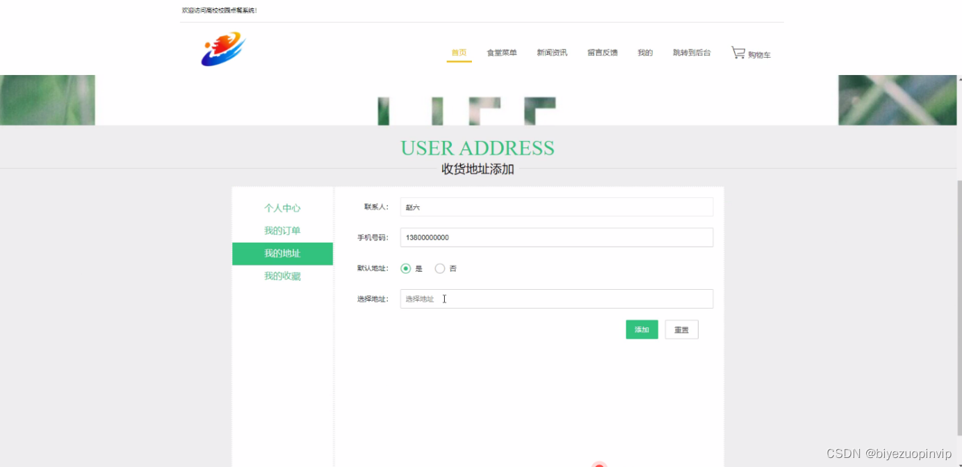Open the shopping cart
Image resolution: width=962 pixels, height=467 pixels.
tap(751, 52)
